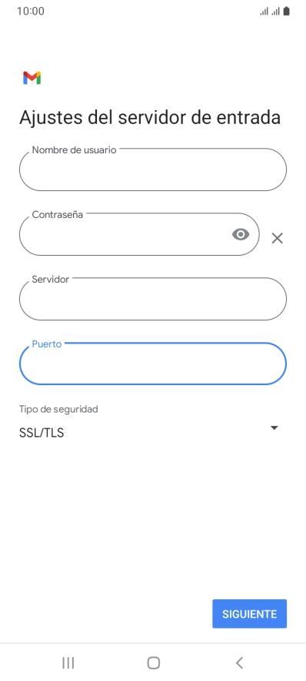Focus the Servidor input field
The height and width of the screenshot is (681, 306).
pyautogui.click(x=152, y=299)
